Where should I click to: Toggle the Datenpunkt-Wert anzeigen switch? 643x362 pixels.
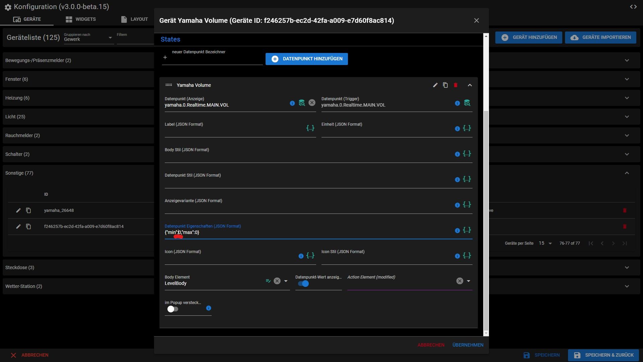click(x=303, y=284)
